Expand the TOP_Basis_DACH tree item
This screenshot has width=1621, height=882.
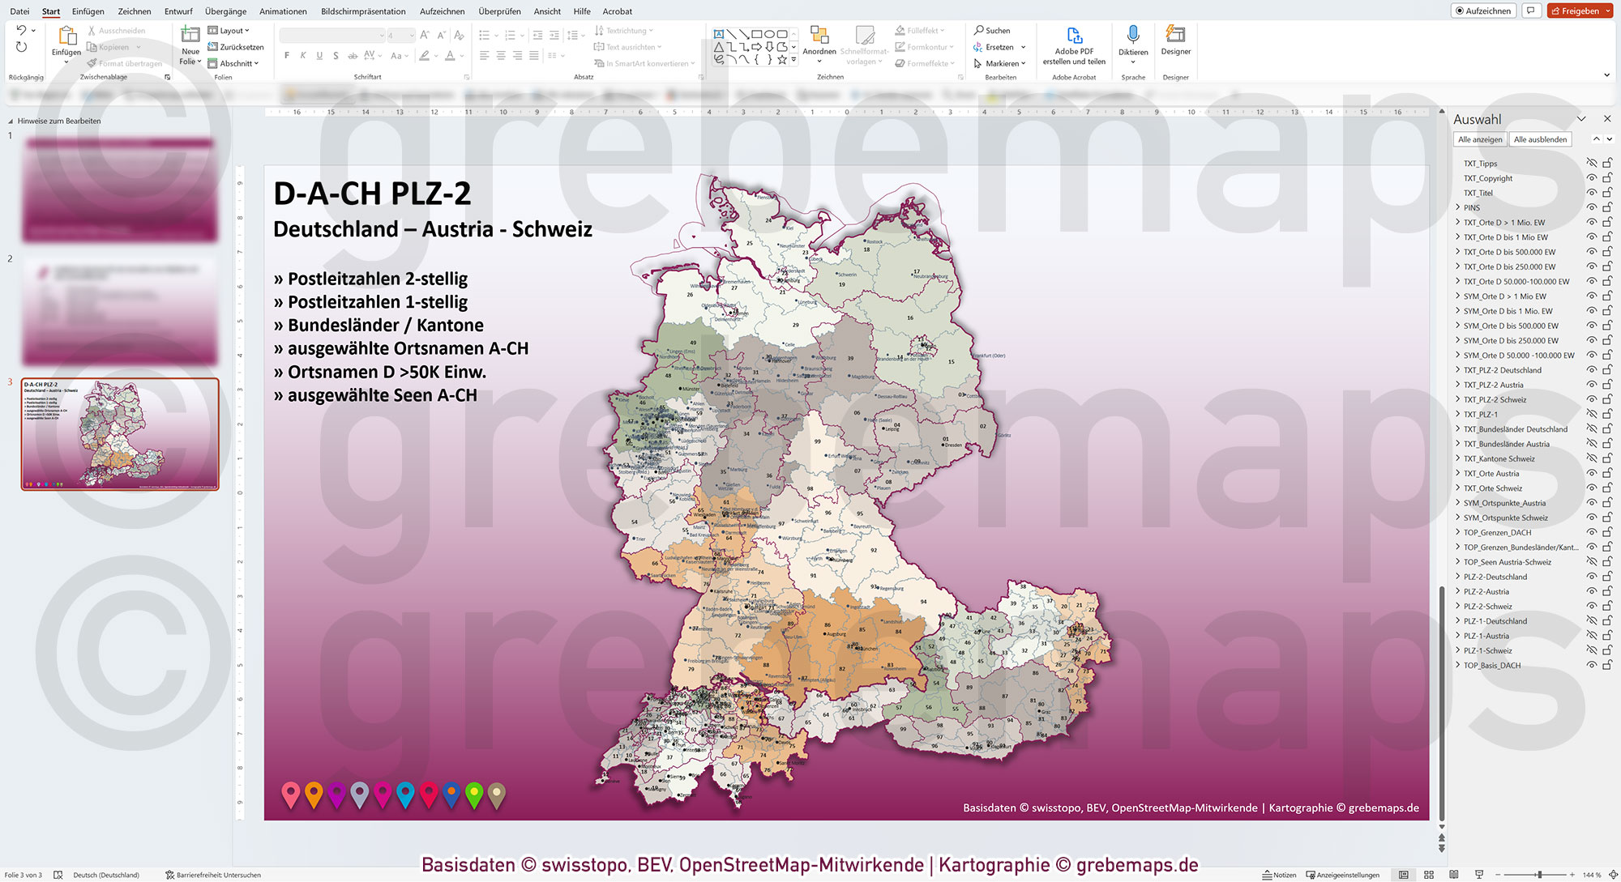pos(1457,665)
